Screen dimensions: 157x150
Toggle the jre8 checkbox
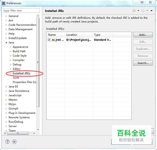(49, 40)
